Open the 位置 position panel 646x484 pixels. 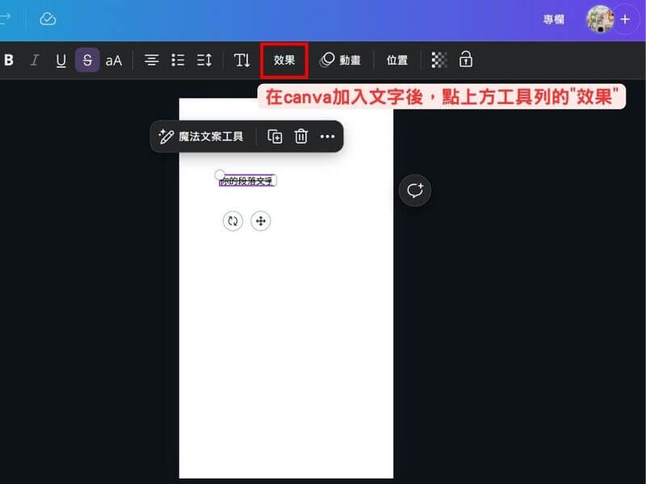point(396,60)
